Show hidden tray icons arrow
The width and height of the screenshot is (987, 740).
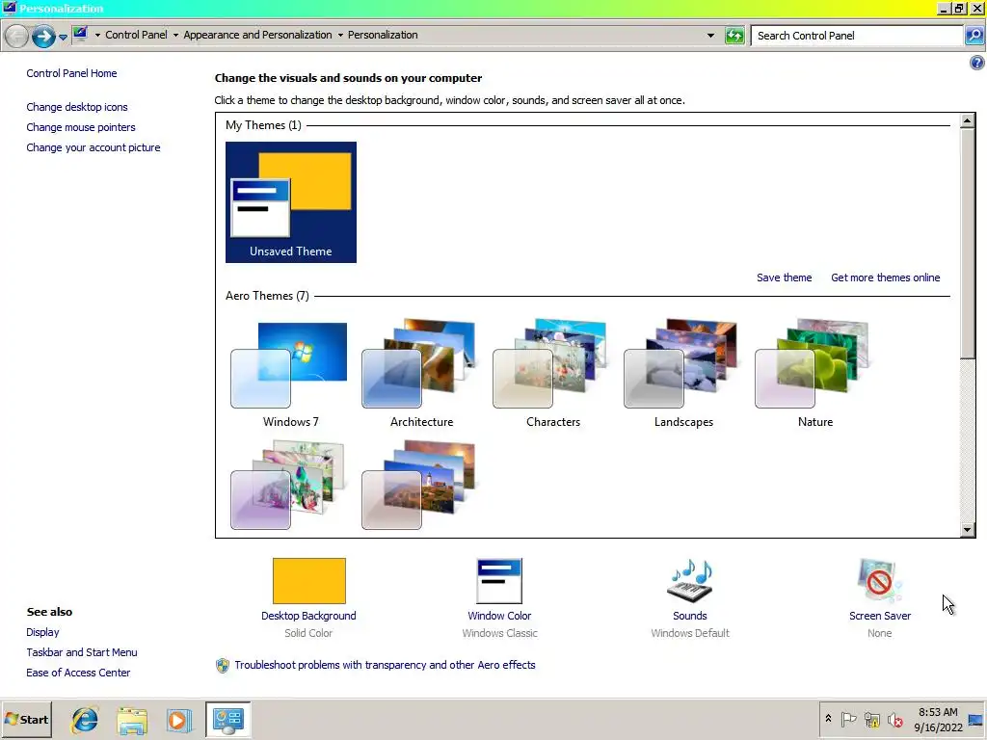pyautogui.click(x=828, y=719)
